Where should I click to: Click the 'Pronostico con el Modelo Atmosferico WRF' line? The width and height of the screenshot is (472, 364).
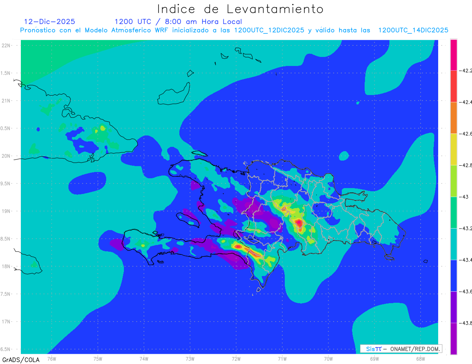[234, 30]
